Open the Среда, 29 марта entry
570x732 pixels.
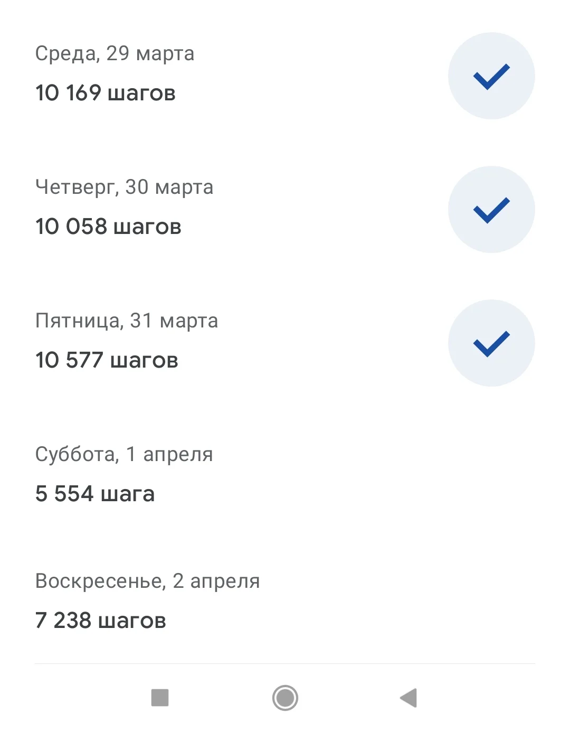click(x=115, y=53)
